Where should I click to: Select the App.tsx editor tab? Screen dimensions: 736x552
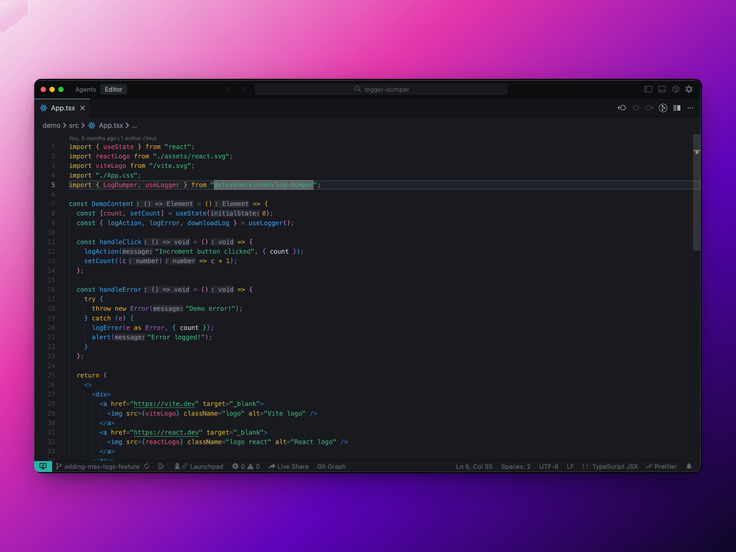tap(63, 108)
